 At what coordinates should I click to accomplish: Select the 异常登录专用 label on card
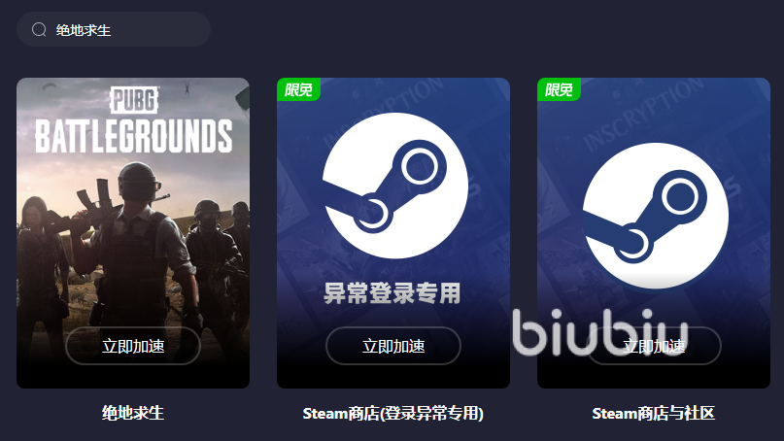tap(392, 293)
